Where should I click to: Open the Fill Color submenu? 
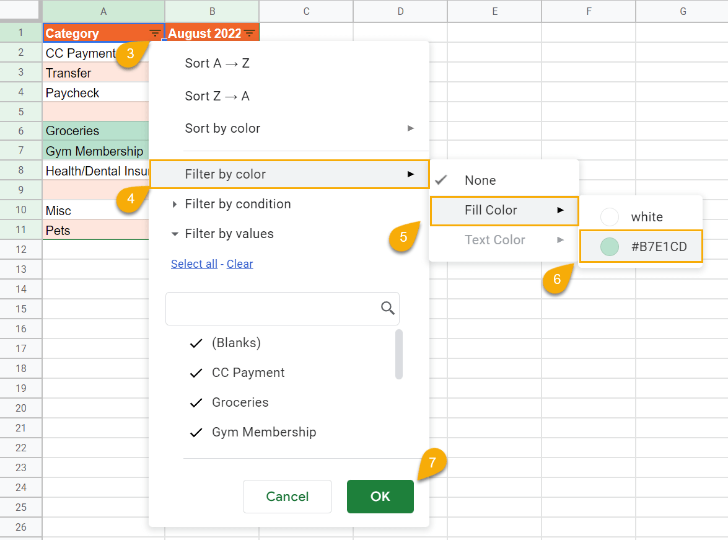(491, 210)
